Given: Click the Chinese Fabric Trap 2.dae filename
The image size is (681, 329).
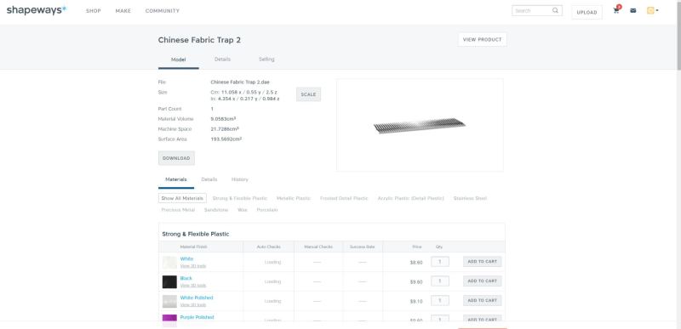Looking at the screenshot, I should tap(240, 82).
